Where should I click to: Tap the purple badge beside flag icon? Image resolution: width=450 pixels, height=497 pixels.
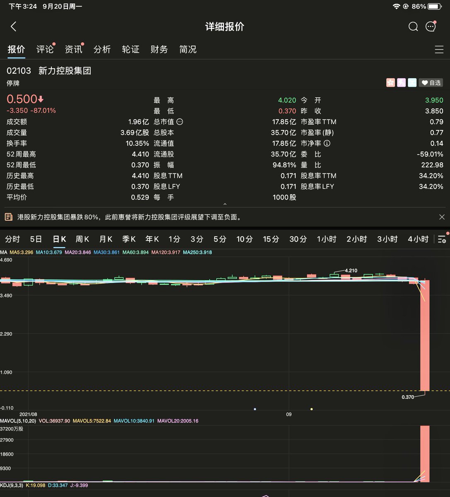tap(401, 83)
